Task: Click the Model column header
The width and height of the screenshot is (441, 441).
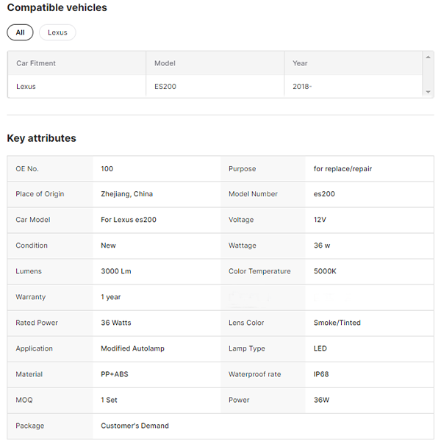Action: [x=165, y=63]
